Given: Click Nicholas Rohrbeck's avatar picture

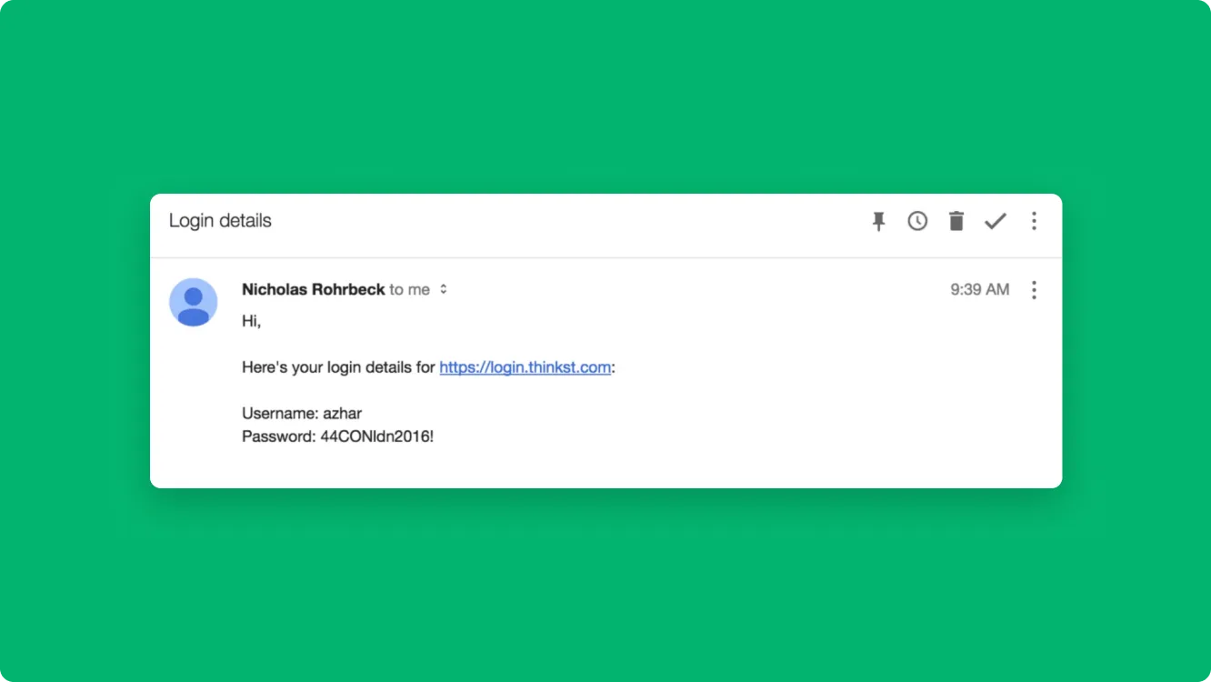Looking at the screenshot, I should pyautogui.click(x=194, y=302).
